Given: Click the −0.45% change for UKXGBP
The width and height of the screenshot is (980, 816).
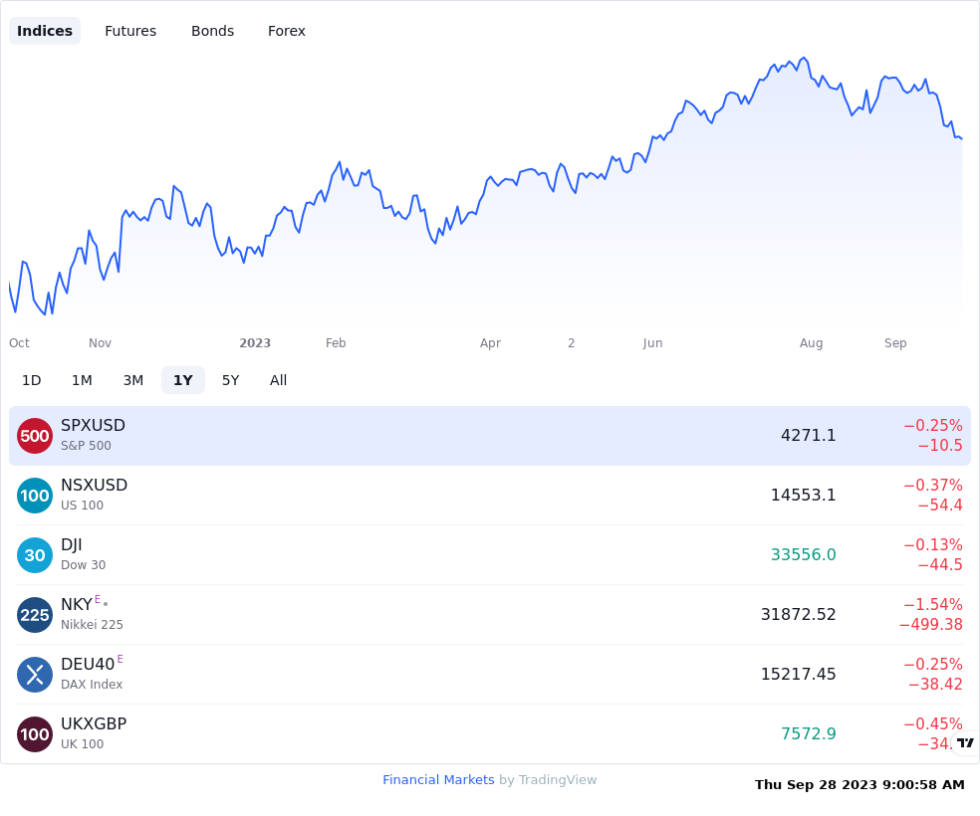Looking at the screenshot, I should pos(933,723).
